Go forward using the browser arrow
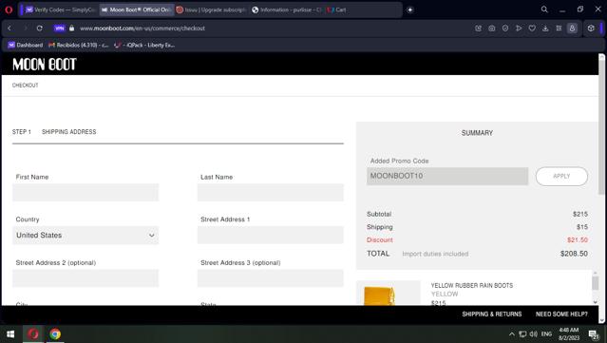 [25, 29]
